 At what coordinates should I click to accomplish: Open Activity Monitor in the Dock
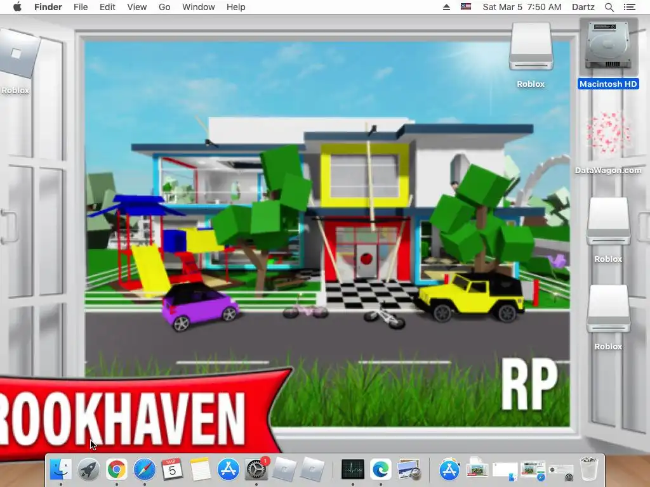[353, 470]
